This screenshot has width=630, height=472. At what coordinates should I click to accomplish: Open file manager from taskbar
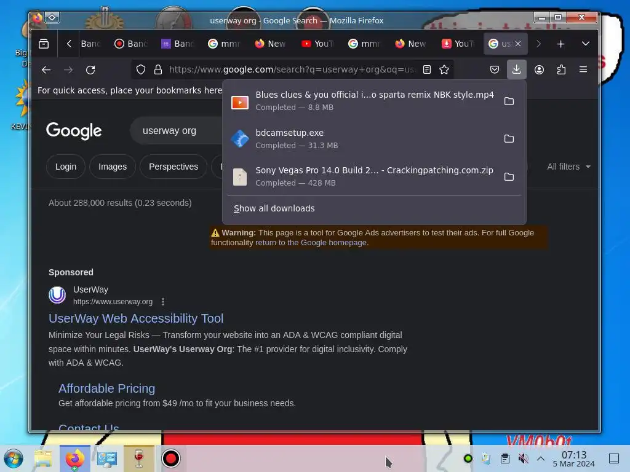point(43,458)
